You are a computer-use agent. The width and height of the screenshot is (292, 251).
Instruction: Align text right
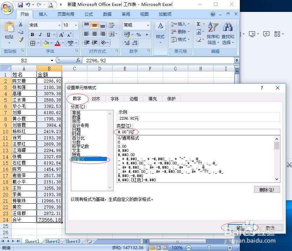[103, 34]
